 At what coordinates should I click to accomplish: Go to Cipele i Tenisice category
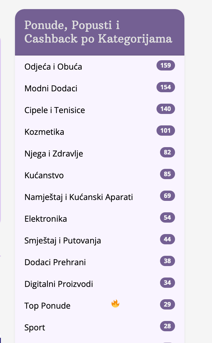click(x=55, y=110)
